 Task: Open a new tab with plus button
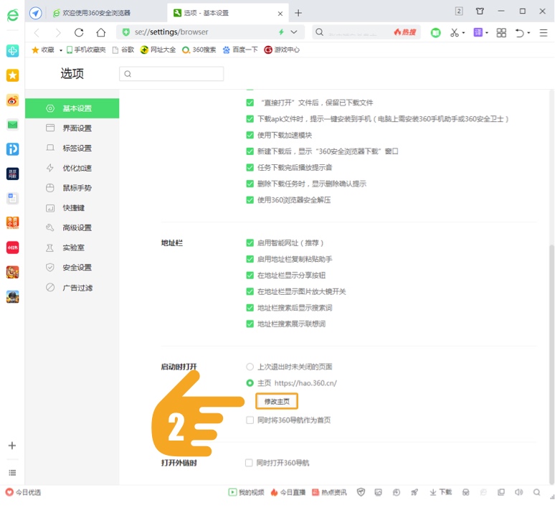(x=298, y=13)
